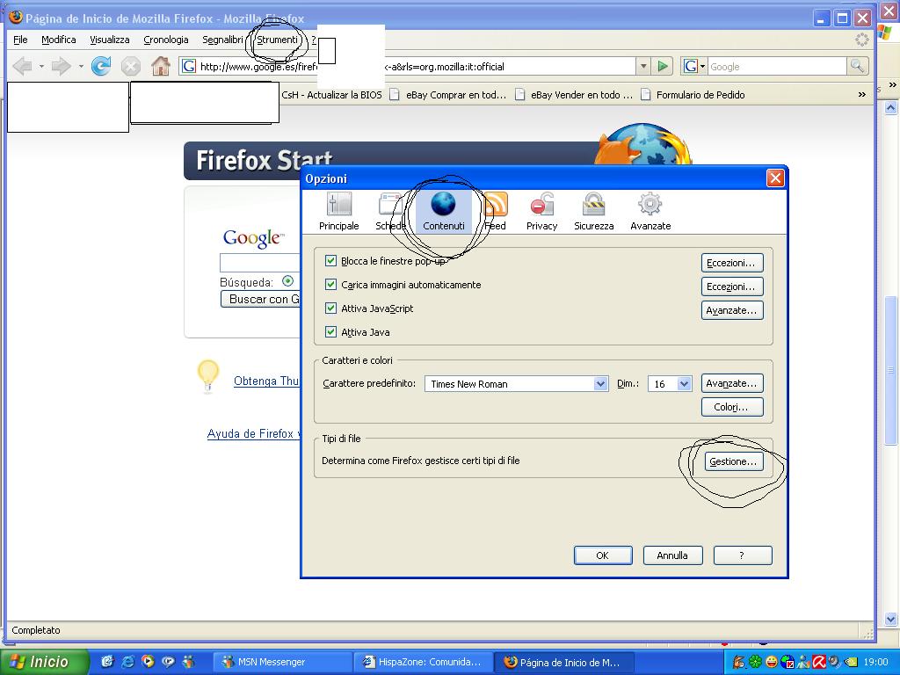The image size is (900, 675).
Task: Open the Privacy options panel
Action: click(x=541, y=211)
